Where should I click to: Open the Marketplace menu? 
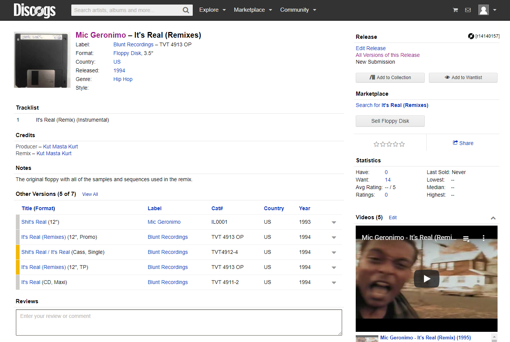pyautogui.click(x=253, y=10)
